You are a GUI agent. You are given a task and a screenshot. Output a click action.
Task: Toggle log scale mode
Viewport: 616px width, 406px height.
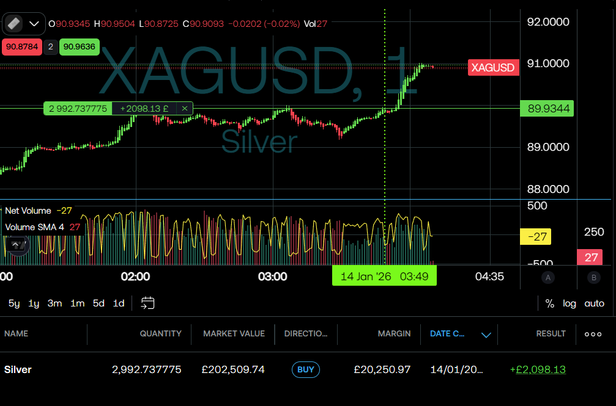[x=570, y=303]
